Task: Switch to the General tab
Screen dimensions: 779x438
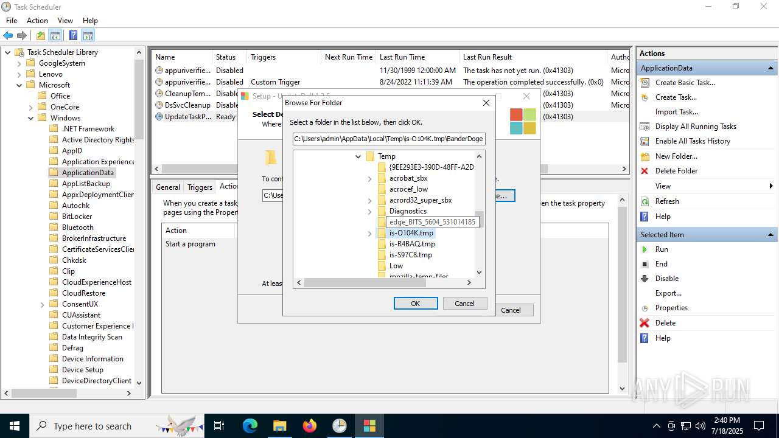Action: click(168, 187)
